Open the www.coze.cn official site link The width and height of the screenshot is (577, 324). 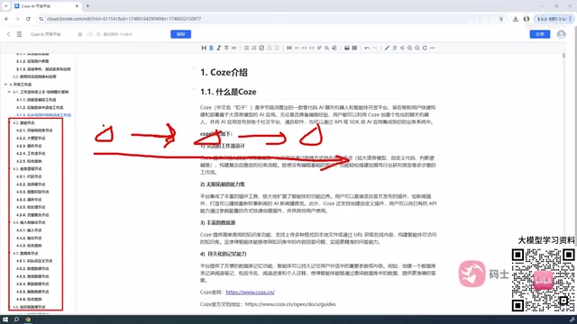(251, 292)
